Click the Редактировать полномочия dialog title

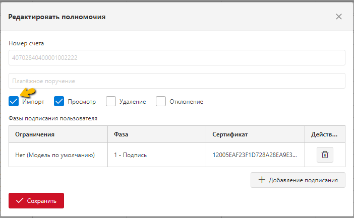pos(57,17)
